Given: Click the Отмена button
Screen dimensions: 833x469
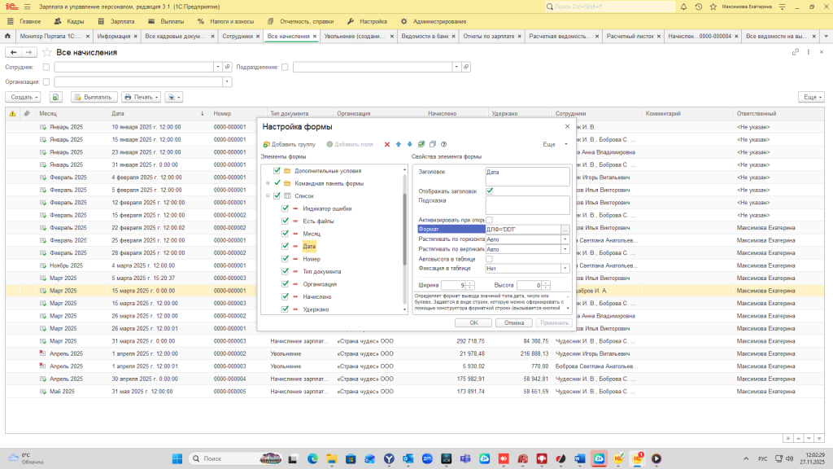Looking at the screenshot, I should (x=513, y=322).
